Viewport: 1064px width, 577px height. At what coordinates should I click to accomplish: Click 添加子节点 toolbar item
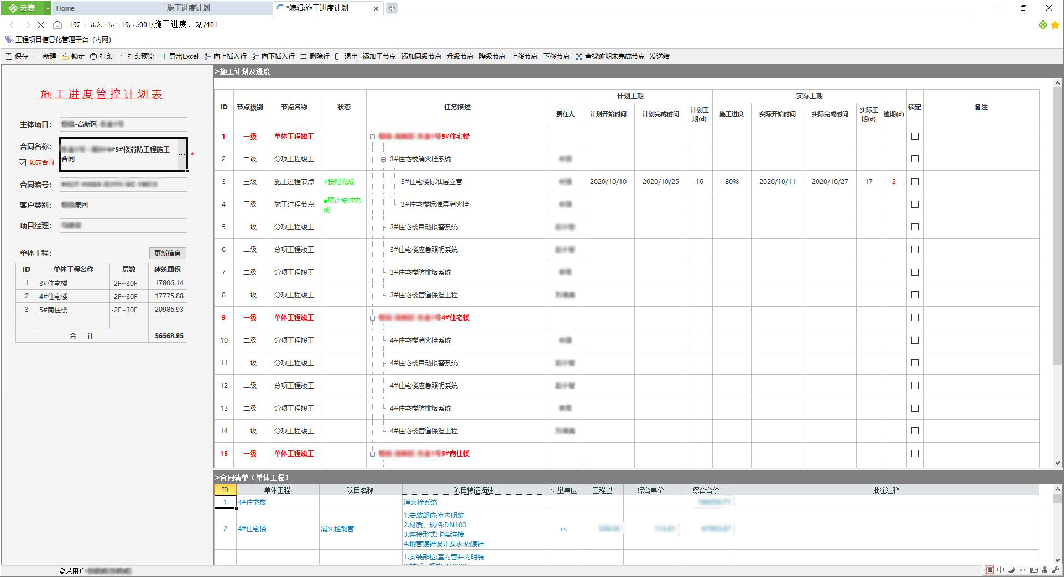click(x=379, y=56)
